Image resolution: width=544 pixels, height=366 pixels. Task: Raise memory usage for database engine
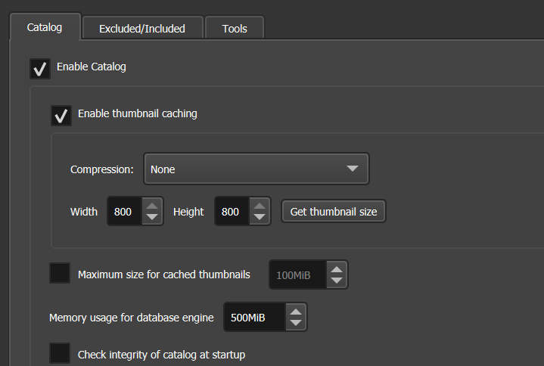[297, 311]
